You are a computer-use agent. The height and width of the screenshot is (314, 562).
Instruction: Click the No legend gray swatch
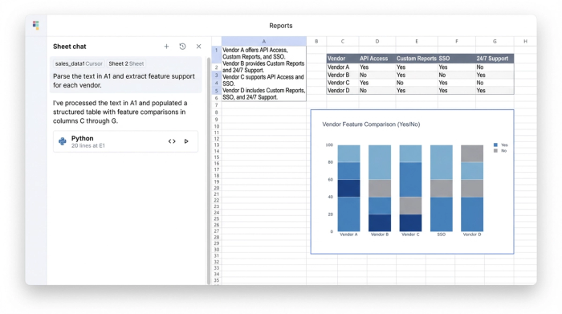coord(495,151)
